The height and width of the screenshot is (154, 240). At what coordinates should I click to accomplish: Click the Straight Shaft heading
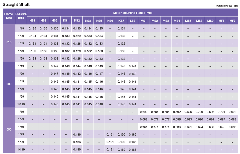(x=16, y=4)
